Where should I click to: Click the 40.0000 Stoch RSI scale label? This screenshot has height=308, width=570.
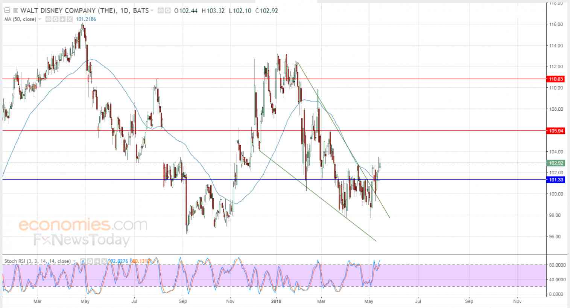(557, 279)
